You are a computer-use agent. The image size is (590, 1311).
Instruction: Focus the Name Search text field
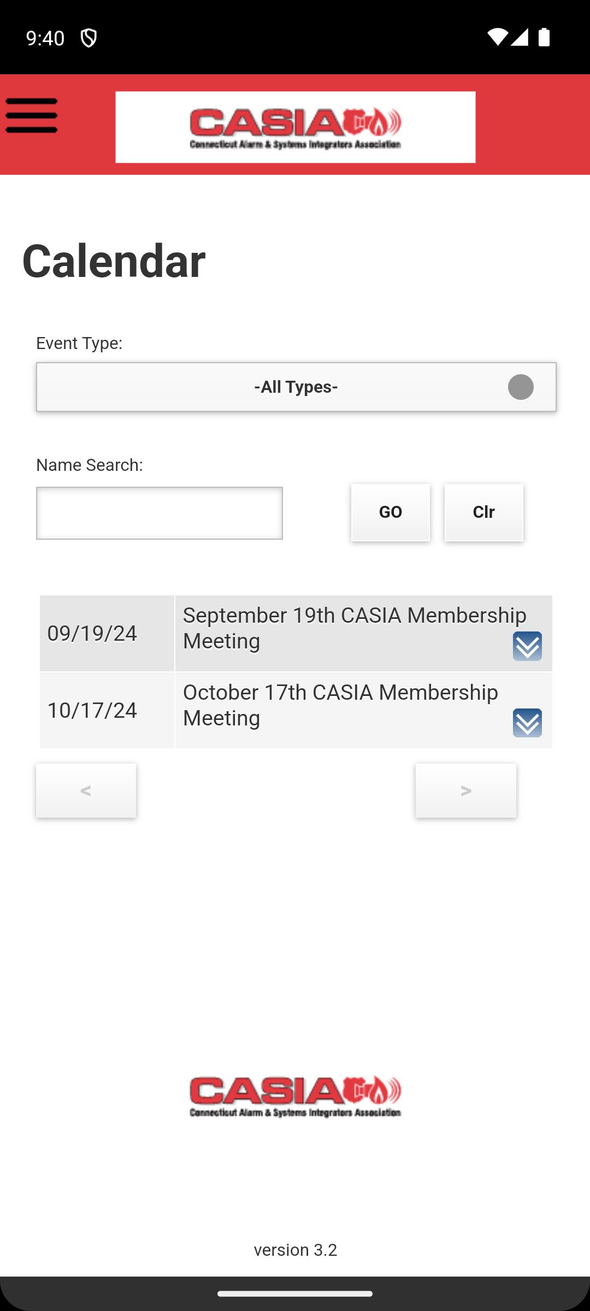point(160,513)
